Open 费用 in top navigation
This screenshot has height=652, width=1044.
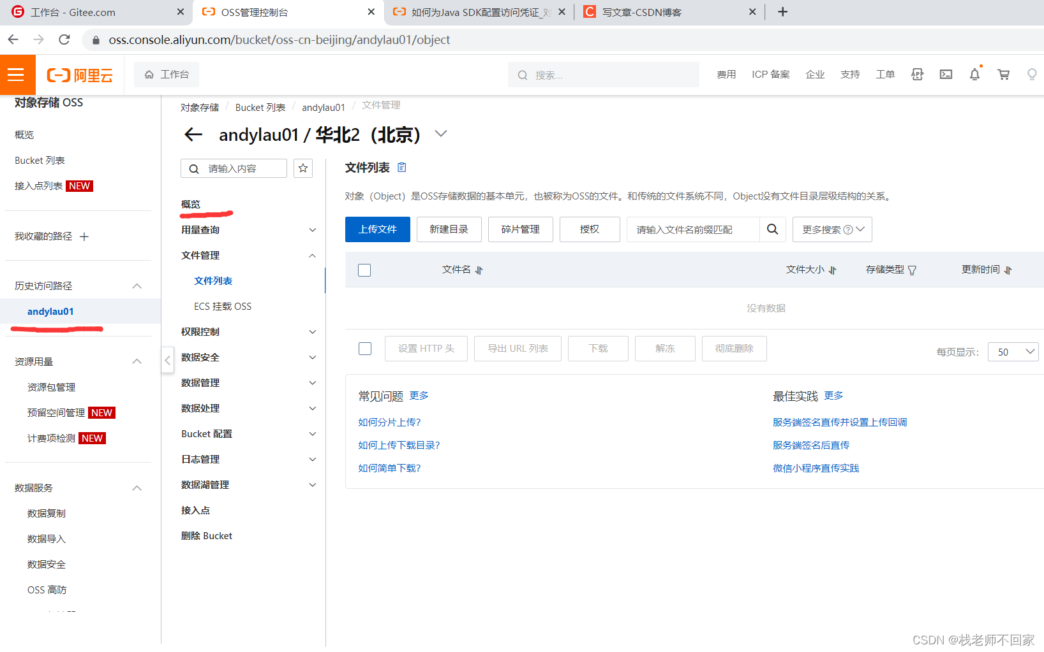click(726, 75)
